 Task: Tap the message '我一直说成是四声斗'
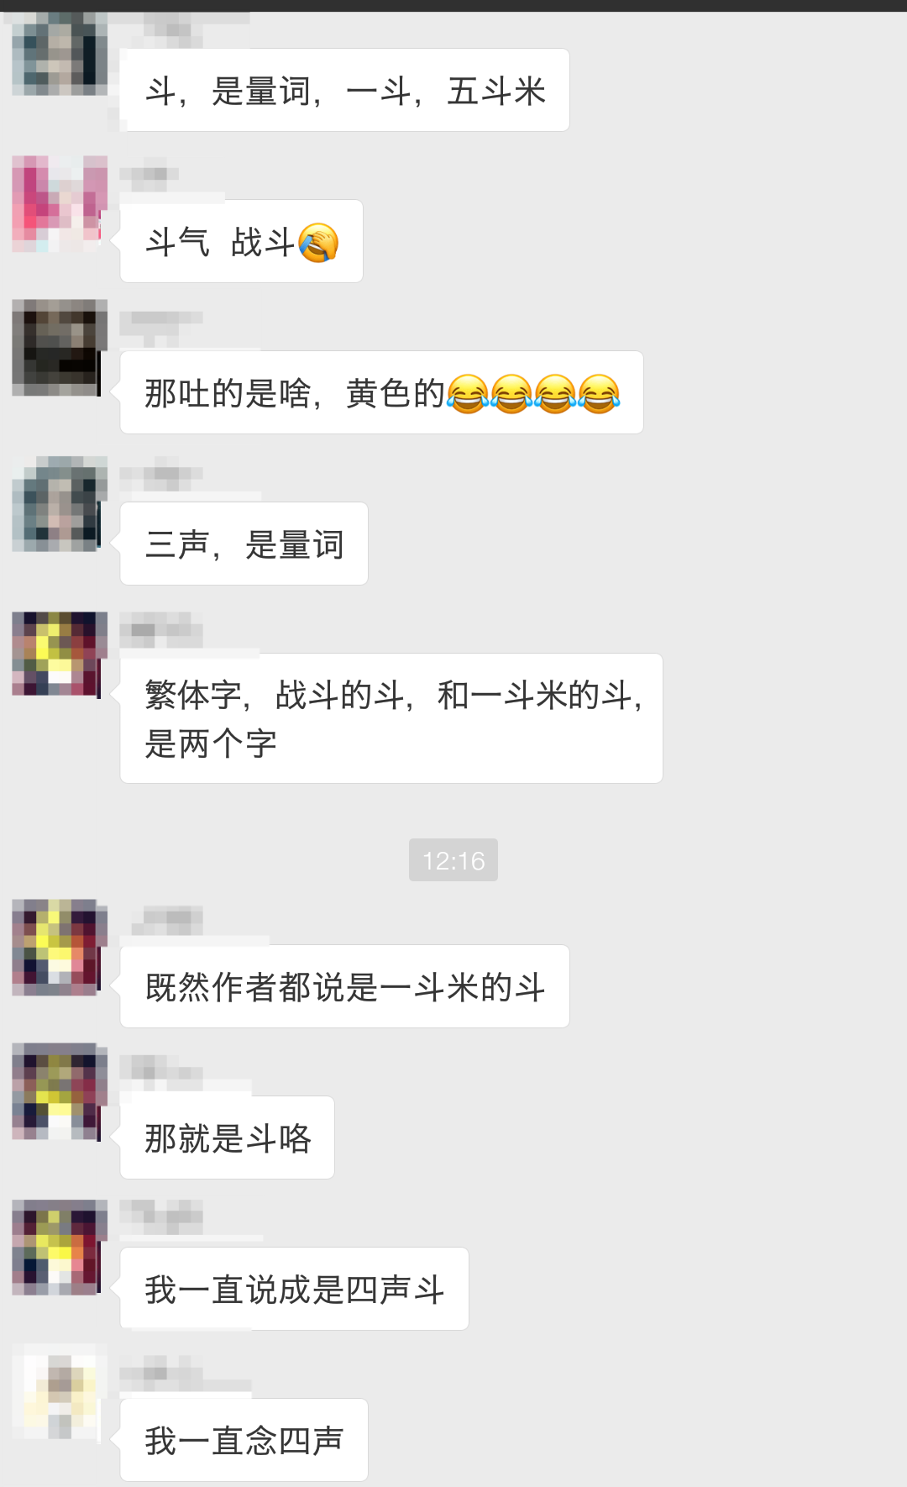click(x=294, y=1289)
